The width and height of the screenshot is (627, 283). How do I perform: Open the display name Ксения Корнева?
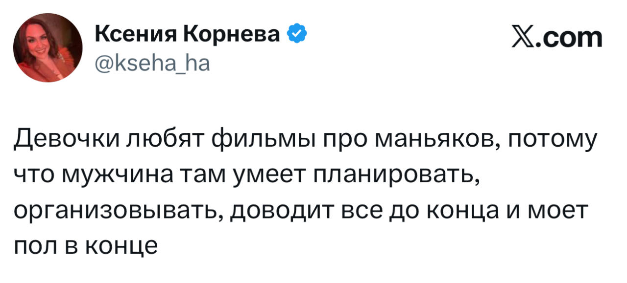click(188, 35)
